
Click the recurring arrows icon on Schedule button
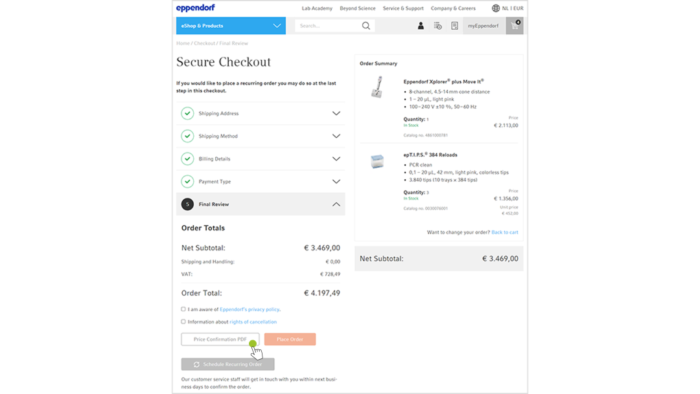point(196,364)
